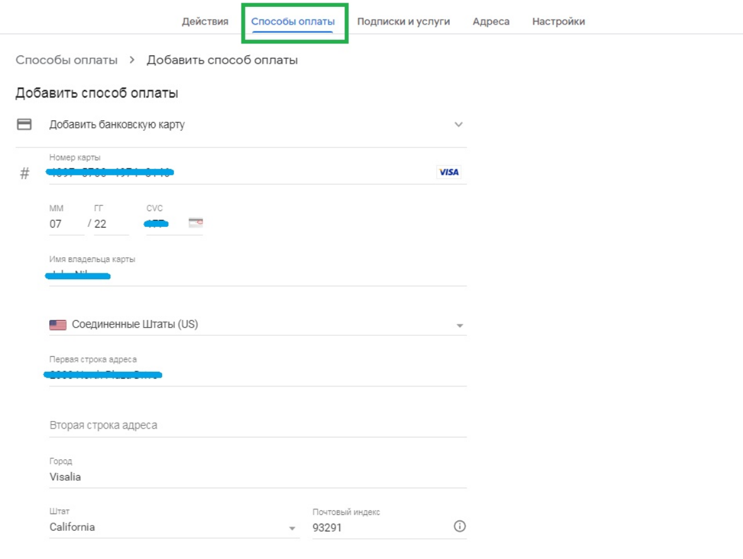Click the Способы оплаты breadcrumb link

[x=66, y=60]
